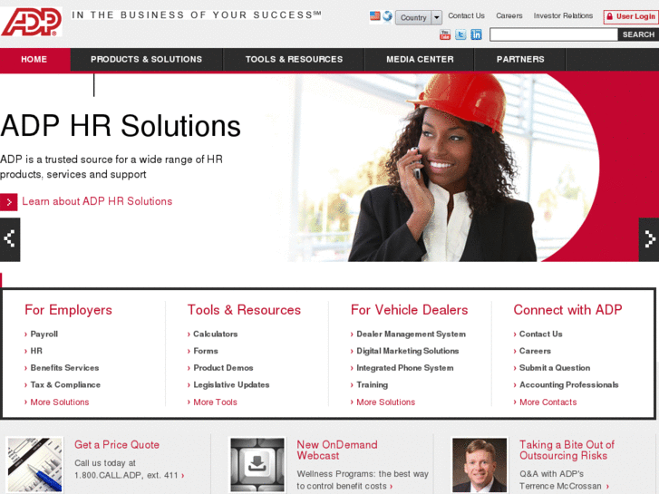The width and height of the screenshot is (659, 494).
Task: Open the Calculators link
Action: tap(215, 334)
